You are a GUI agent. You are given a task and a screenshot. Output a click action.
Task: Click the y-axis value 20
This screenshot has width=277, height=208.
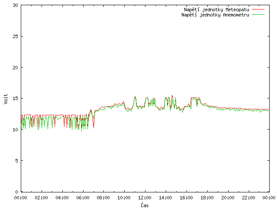16,68
